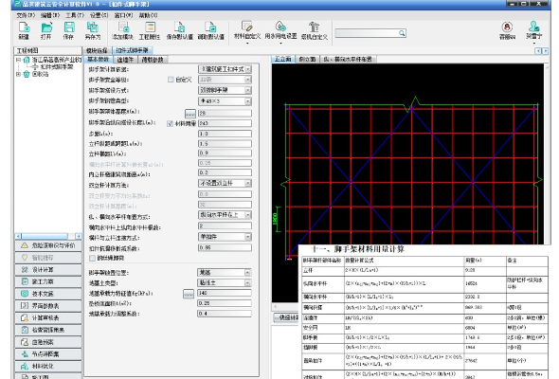Open the 工具(T) menu
Viewport: 559px width, 379px height.
75,15
